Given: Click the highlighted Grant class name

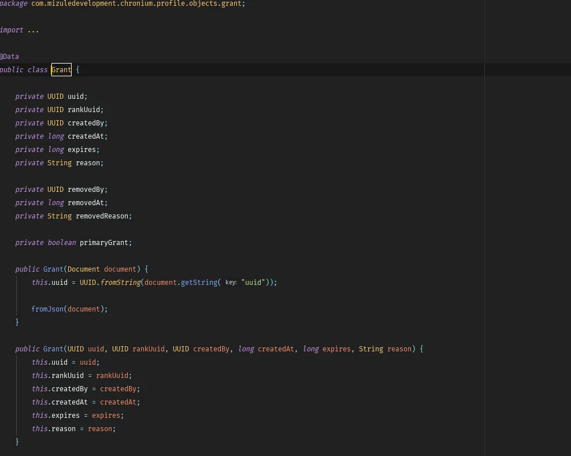Looking at the screenshot, I should click(61, 70).
